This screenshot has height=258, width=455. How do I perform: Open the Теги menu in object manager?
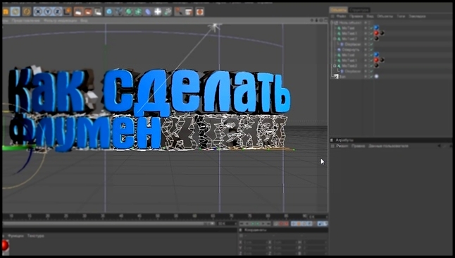click(x=401, y=16)
